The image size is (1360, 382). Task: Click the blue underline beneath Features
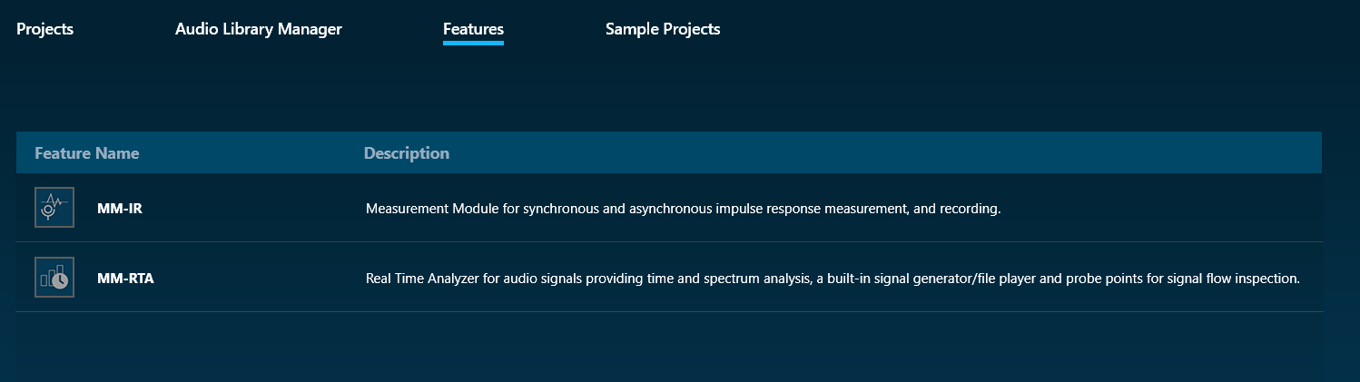pos(473,42)
